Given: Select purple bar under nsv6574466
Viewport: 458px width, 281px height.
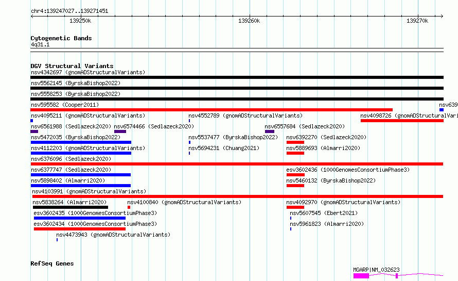Looking at the screenshot, I should tap(120, 131).
